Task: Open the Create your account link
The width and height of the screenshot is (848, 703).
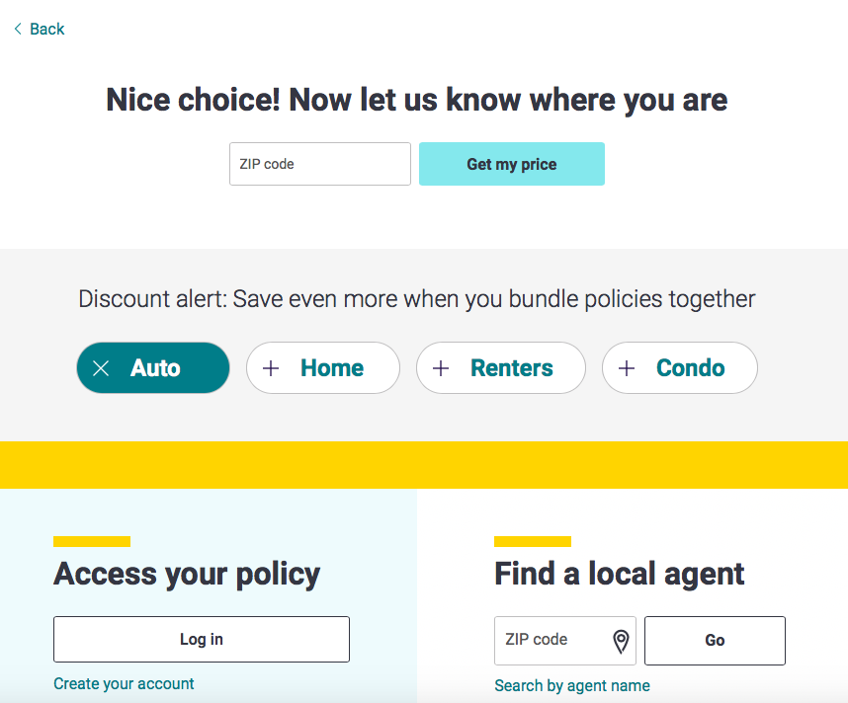Action: [124, 683]
